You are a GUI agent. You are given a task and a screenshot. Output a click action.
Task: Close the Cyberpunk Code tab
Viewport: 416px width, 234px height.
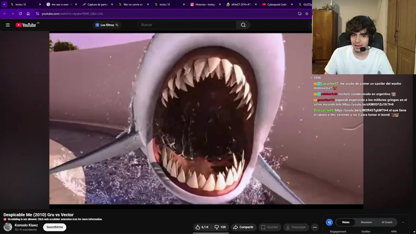pyautogui.click(x=292, y=5)
